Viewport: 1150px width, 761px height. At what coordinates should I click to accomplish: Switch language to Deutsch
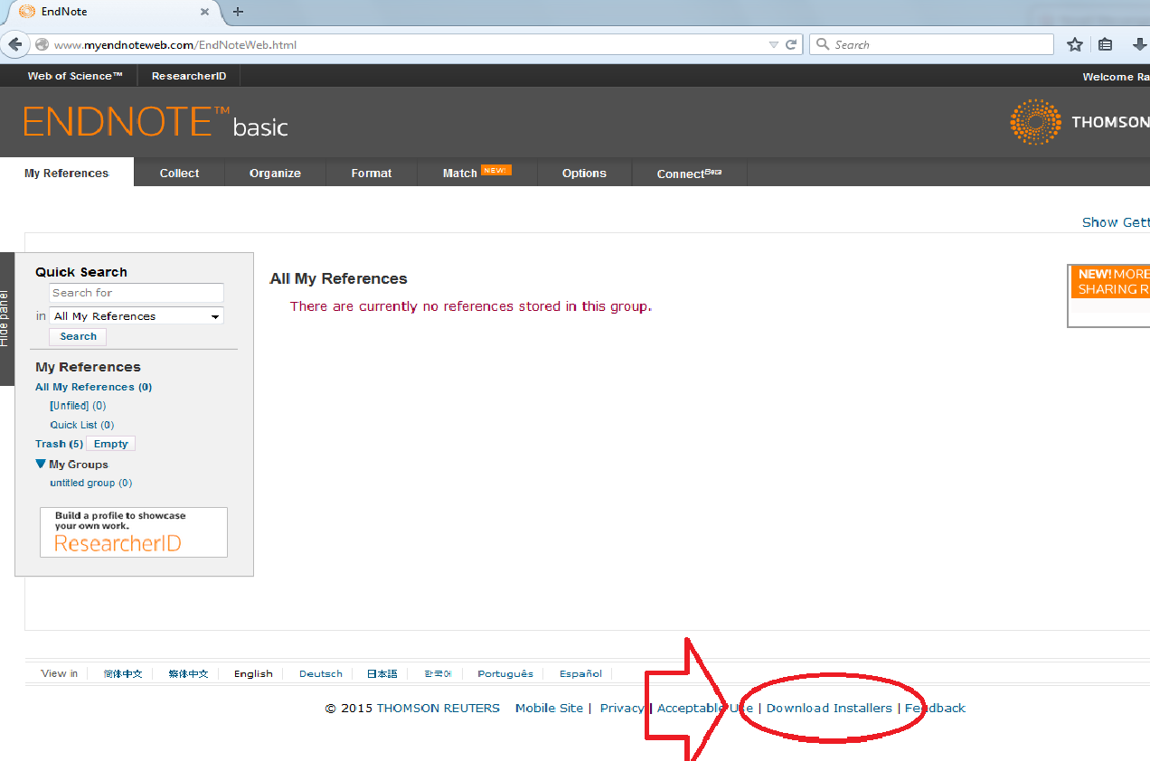coord(321,673)
